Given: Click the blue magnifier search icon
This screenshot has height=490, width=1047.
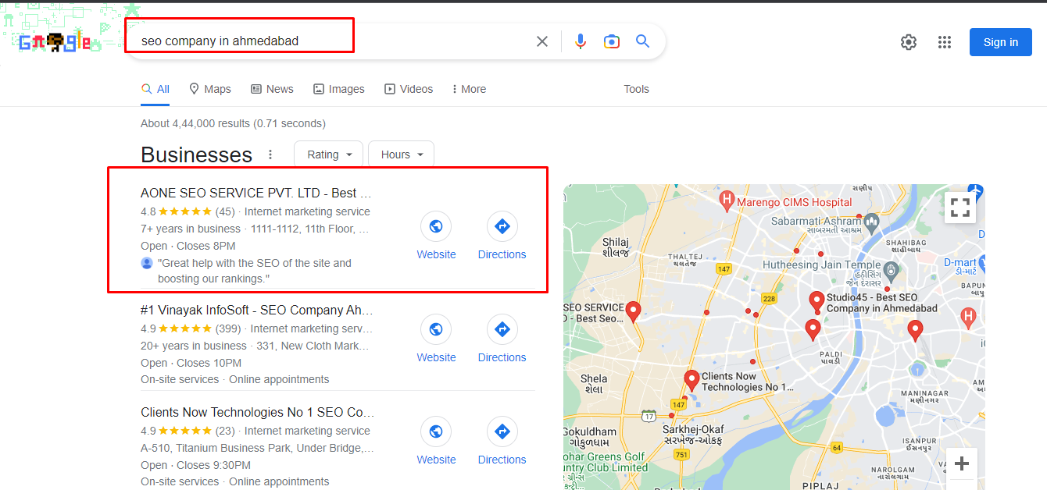Looking at the screenshot, I should [642, 41].
